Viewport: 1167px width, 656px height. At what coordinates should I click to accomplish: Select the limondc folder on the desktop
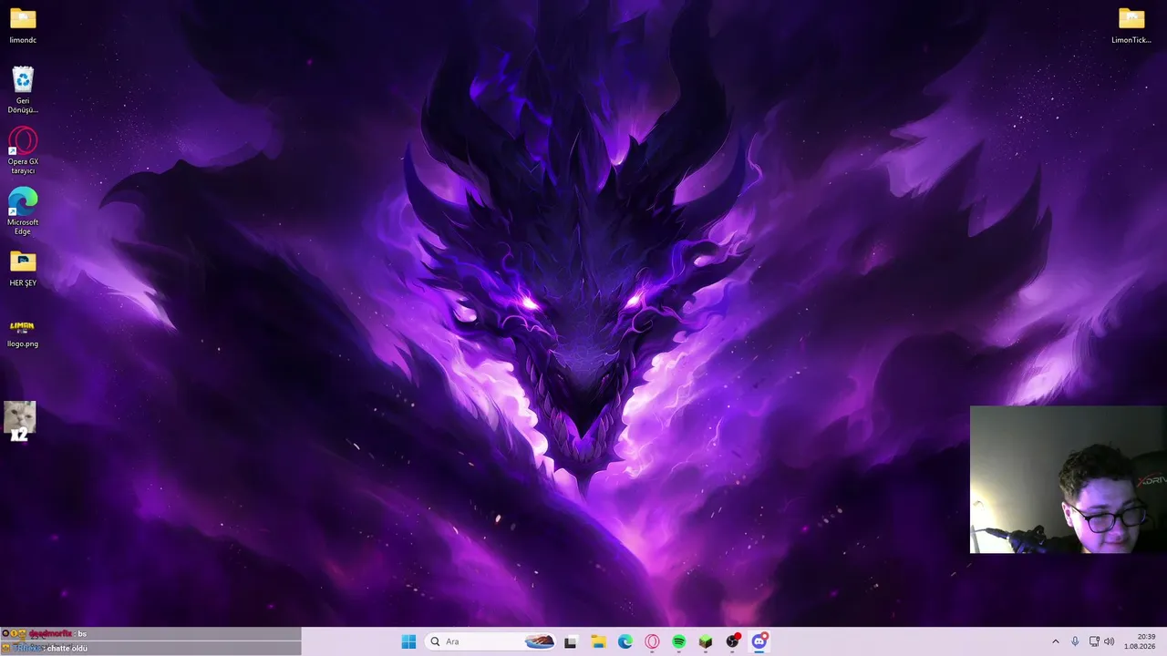(23, 26)
